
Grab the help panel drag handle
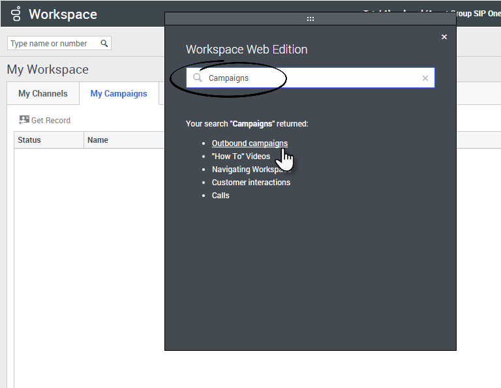click(311, 19)
